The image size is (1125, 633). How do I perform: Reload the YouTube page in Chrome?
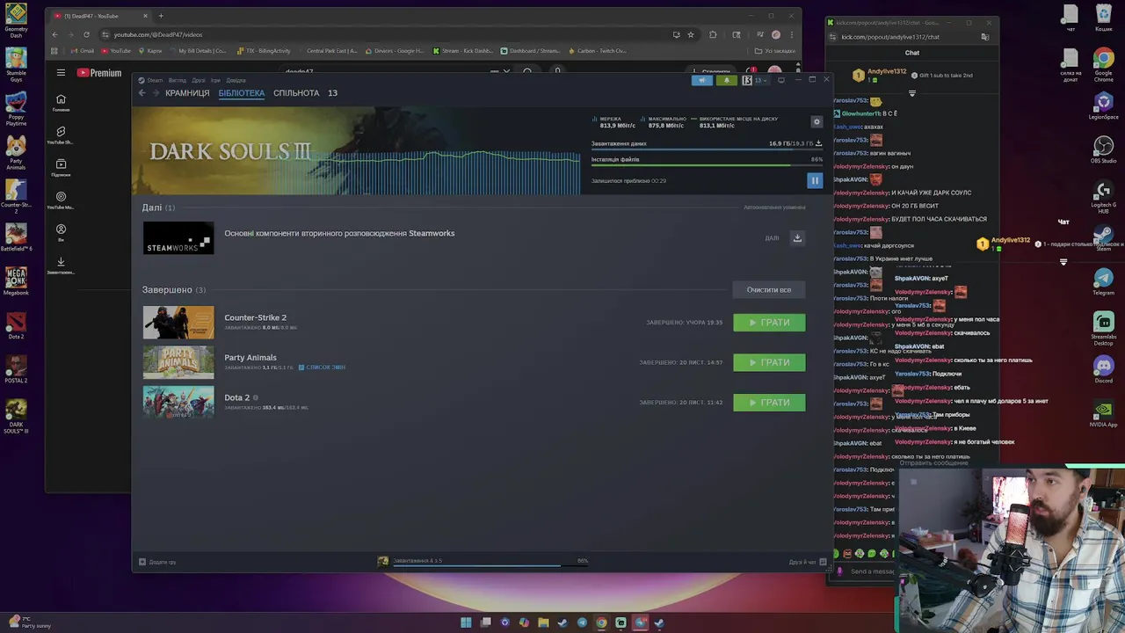pos(86,34)
